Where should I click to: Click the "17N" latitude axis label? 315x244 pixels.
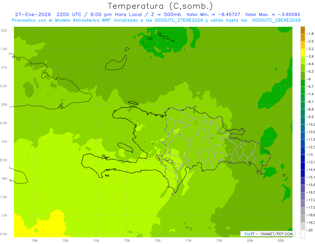pyautogui.click(x=4, y=216)
